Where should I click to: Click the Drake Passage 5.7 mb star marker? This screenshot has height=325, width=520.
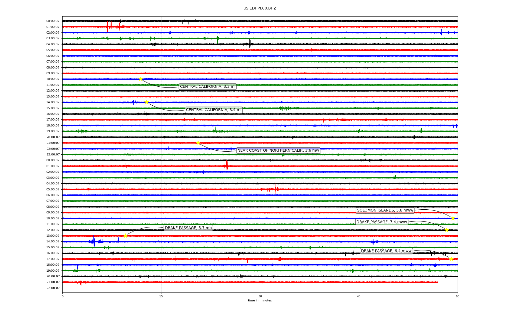point(125,236)
